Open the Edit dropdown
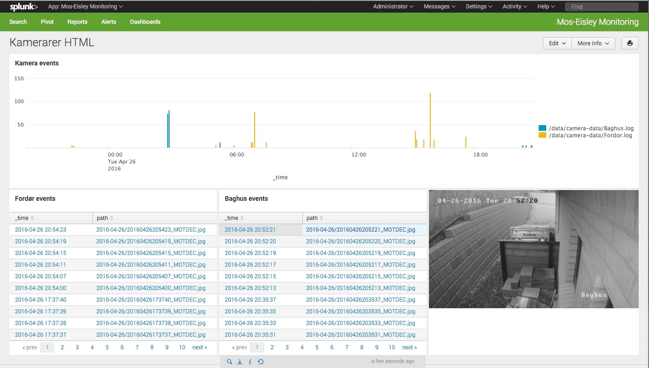 pos(557,43)
